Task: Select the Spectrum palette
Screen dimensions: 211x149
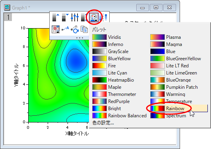Action: click(x=168, y=115)
